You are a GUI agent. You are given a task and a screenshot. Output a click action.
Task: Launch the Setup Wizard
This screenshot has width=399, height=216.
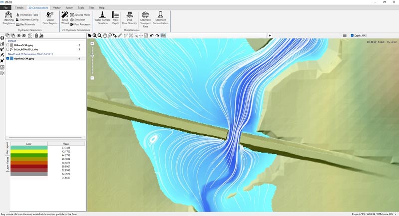(65, 19)
